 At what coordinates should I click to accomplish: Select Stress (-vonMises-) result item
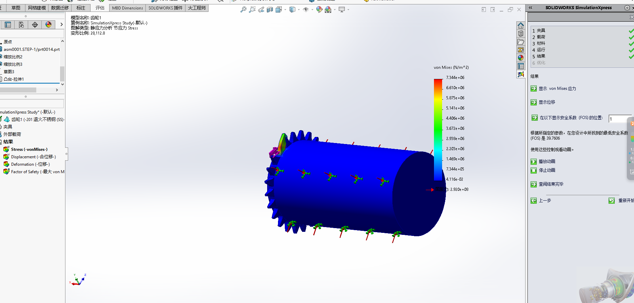29,149
